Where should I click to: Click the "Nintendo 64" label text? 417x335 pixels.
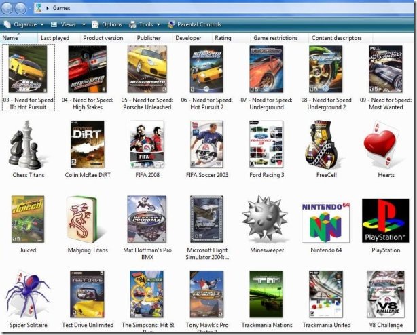326,250
